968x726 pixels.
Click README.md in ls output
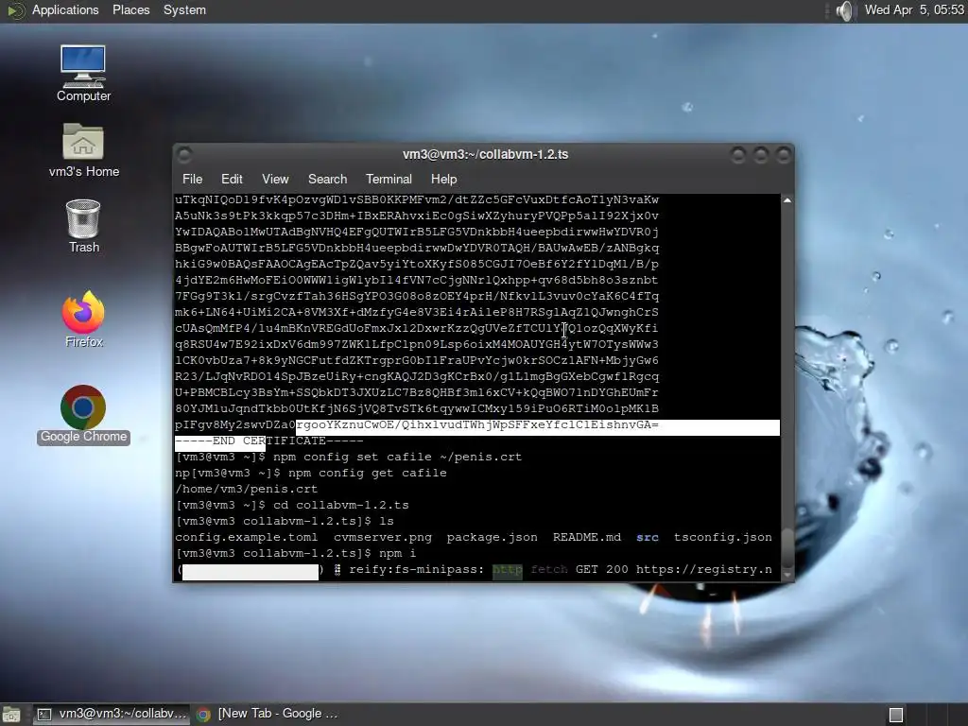pos(587,537)
